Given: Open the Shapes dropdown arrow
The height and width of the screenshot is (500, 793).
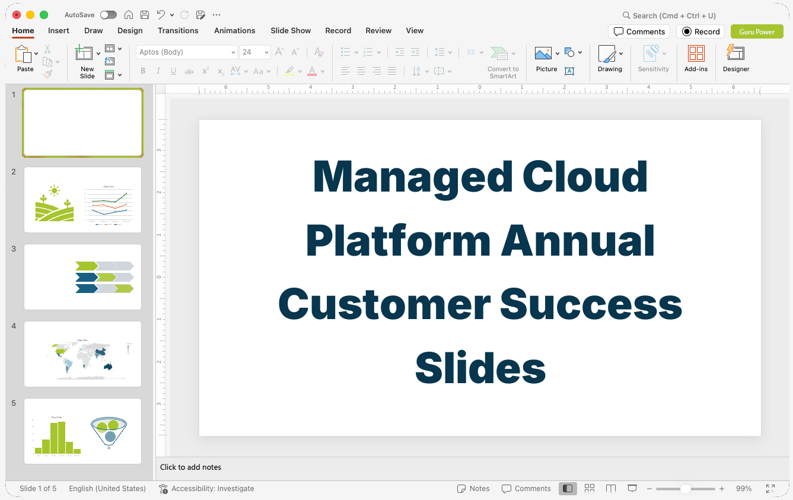Looking at the screenshot, I should tap(580, 52).
